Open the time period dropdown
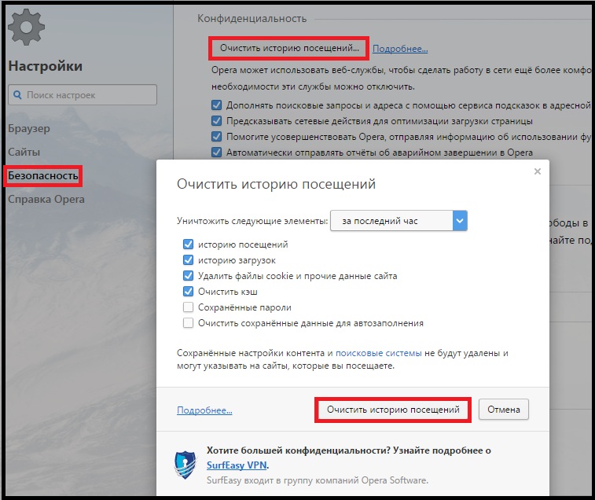Image resolution: width=595 pixels, height=500 pixels. pos(399,221)
